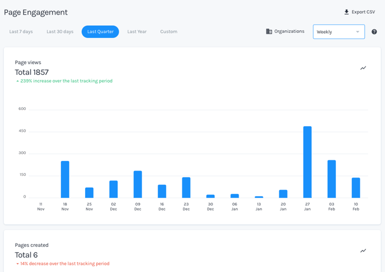Toggle line chart view for Page views
385x272 pixels.
363,68
